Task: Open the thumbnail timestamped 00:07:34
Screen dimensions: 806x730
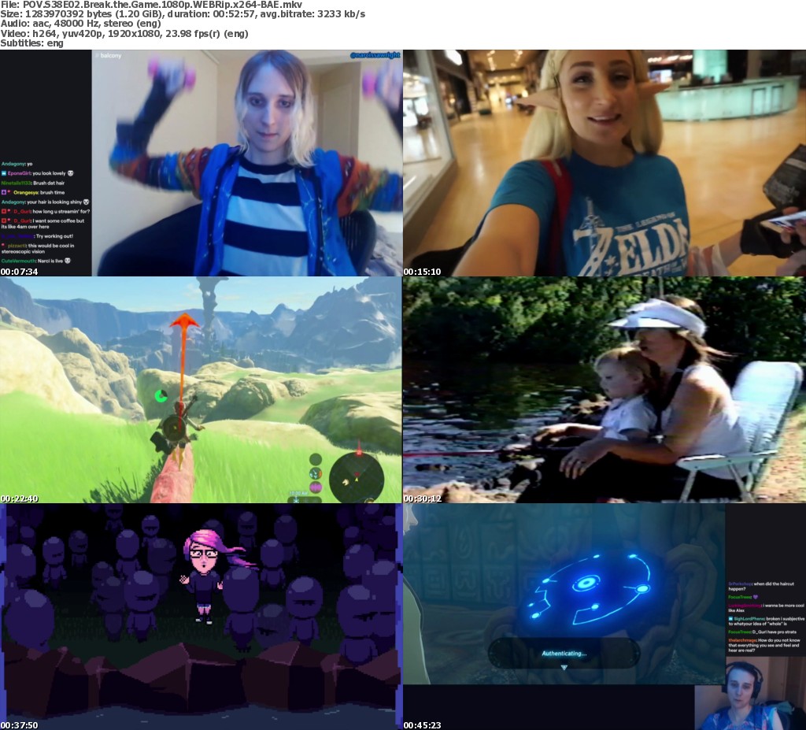Action: tap(201, 163)
